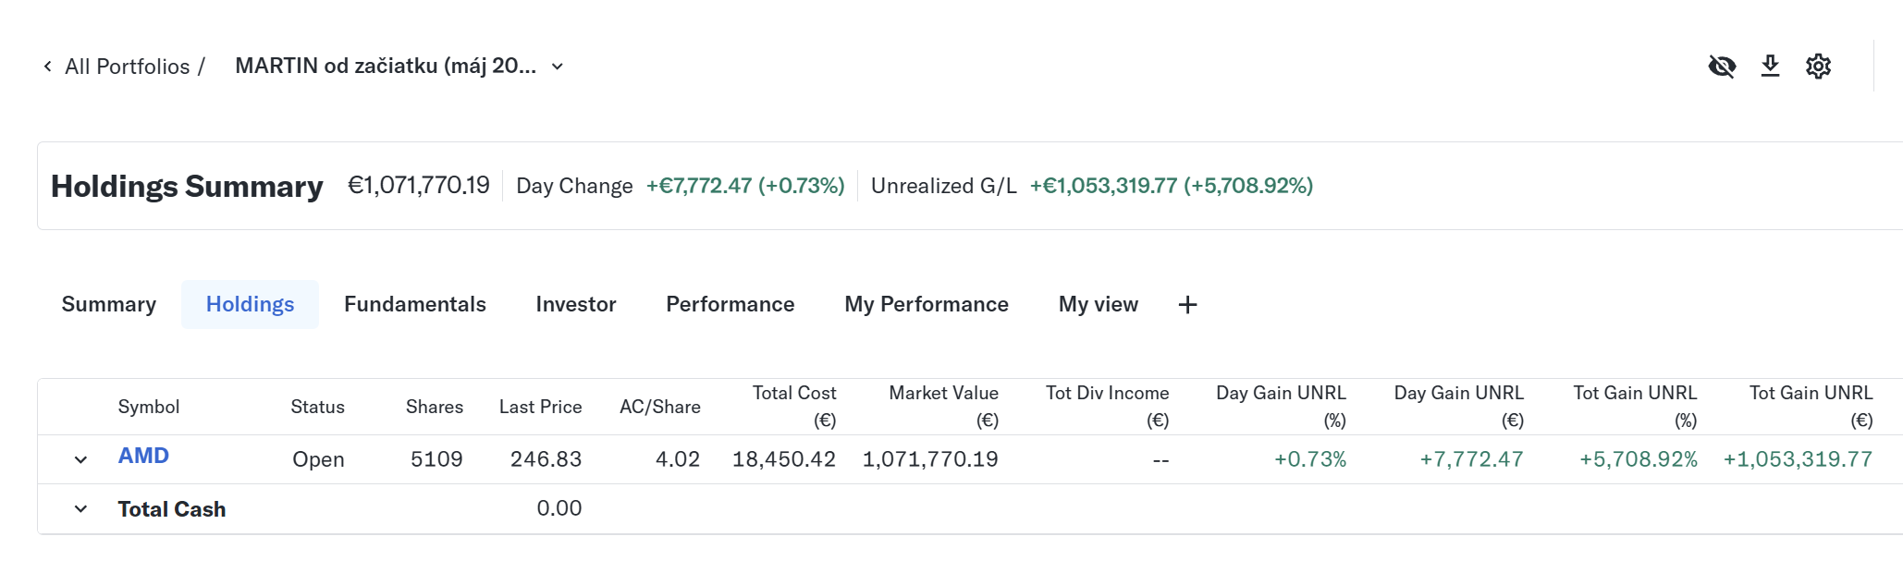The image size is (1903, 561).
Task: Sort holdings by Last Price header
Action: click(540, 407)
